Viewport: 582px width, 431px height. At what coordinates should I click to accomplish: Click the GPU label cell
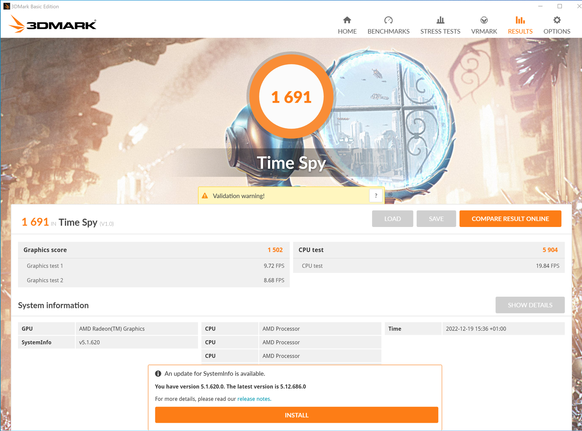(x=47, y=329)
